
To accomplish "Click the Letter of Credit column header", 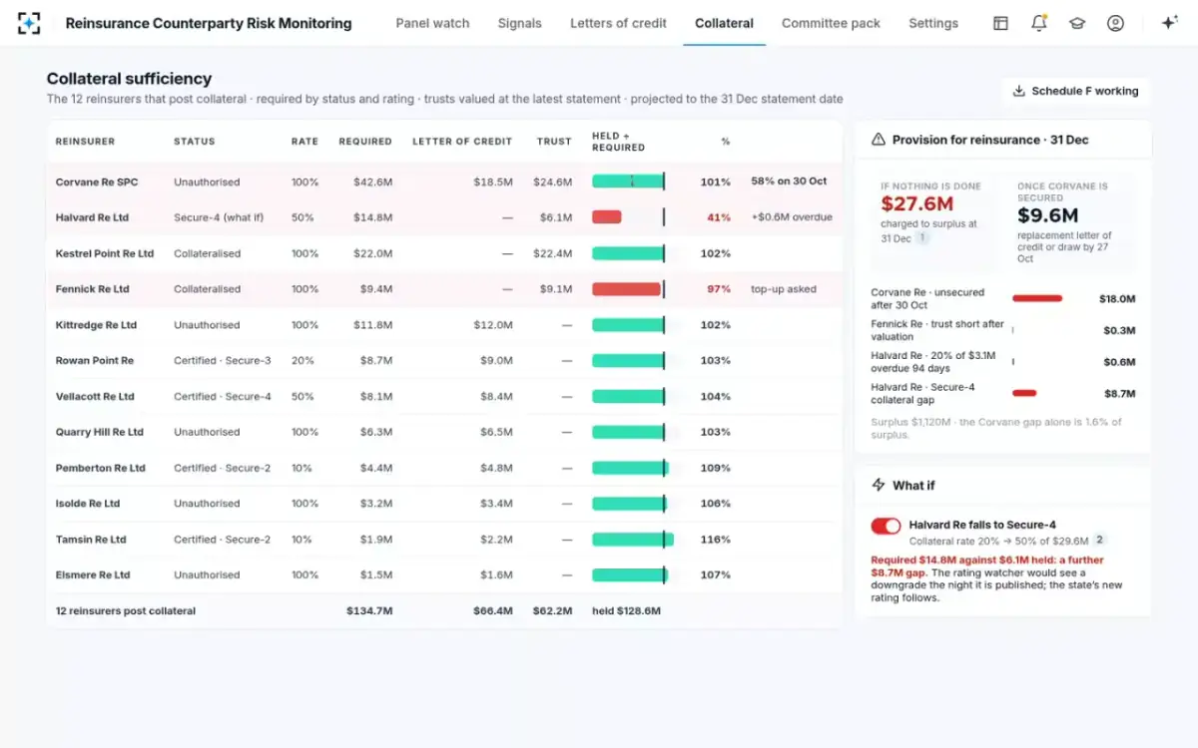I will pyautogui.click(x=462, y=142).
